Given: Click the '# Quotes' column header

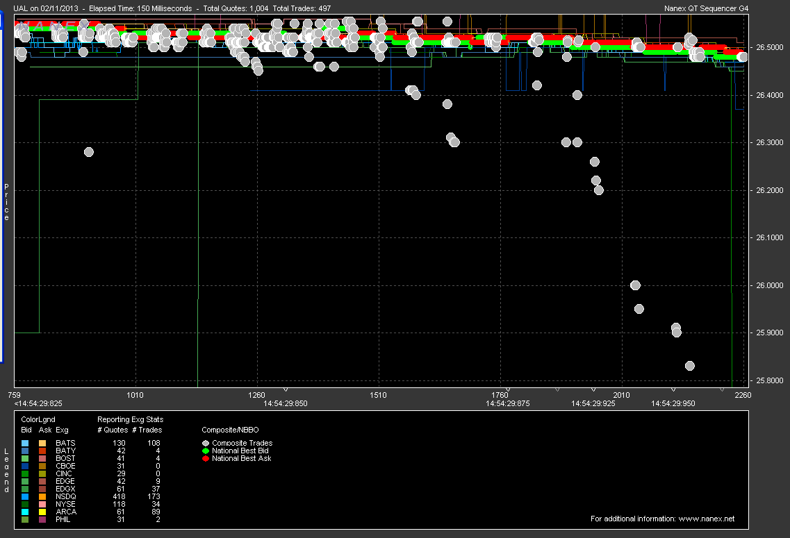Looking at the screenshot, I should tap(113, 430).
